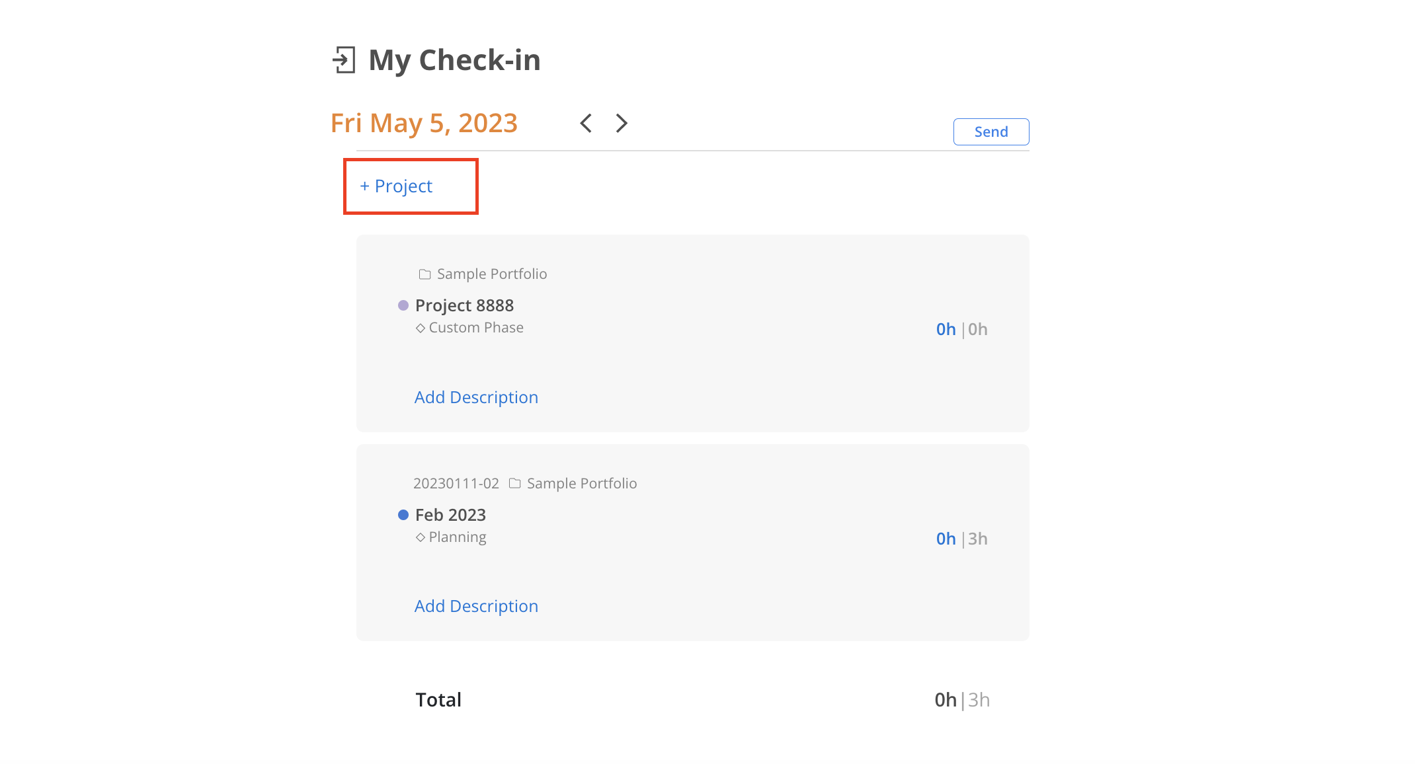Click the Fri May 5, 2023 date
This screenshot has width=1415, height=764.
[424, 124]
